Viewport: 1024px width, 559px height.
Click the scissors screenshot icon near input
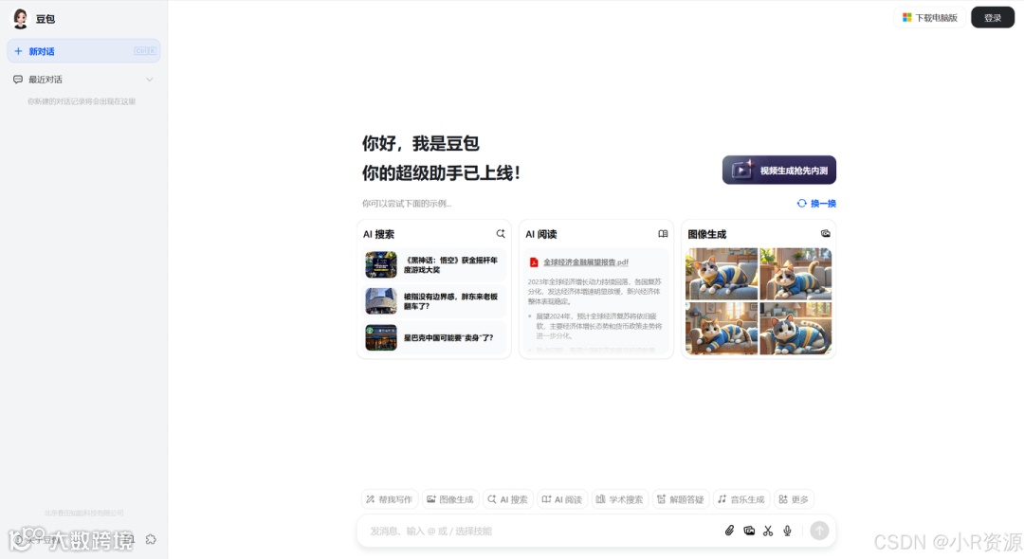click(768, 531)
